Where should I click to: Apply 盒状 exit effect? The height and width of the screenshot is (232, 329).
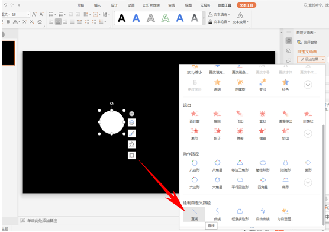(263, 117)
